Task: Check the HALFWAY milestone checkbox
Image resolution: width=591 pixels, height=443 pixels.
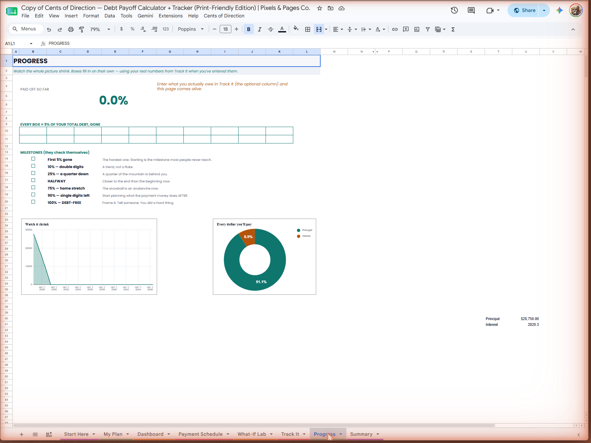Action: (33, 180)
